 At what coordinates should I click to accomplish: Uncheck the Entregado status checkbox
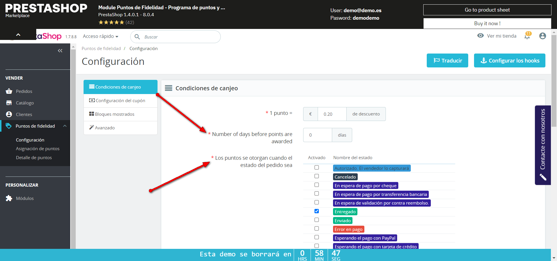[317, 211]
